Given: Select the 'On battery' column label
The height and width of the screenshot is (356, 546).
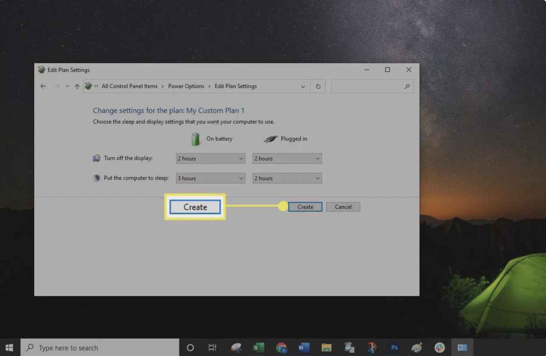Looking at the screenshot, I should 219,139.
